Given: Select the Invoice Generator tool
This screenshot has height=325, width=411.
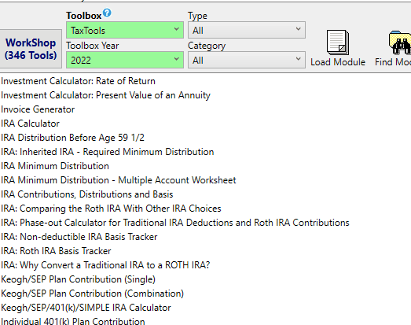Looking at the screenshot, I should [x=38, y=109].
